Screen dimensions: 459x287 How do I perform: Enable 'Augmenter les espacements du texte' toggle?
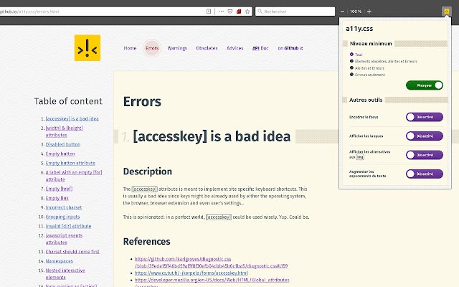coord(425,174)
